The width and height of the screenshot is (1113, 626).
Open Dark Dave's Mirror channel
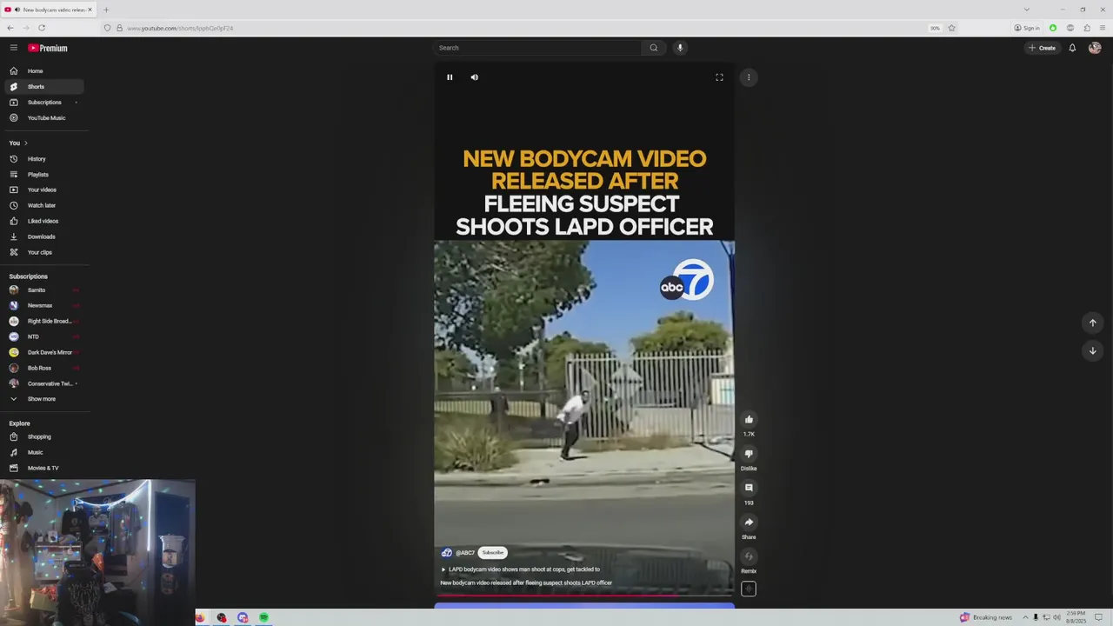[x=43, y=352]
